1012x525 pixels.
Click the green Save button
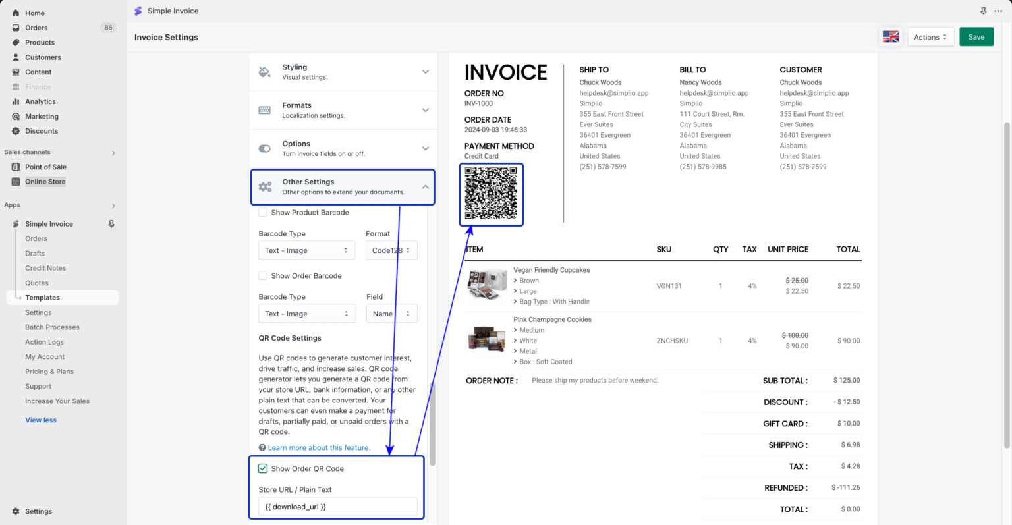point(976,36)
